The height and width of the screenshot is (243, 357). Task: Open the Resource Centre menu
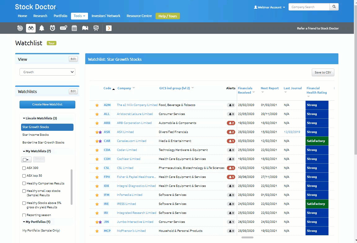(x=139, y=16)
